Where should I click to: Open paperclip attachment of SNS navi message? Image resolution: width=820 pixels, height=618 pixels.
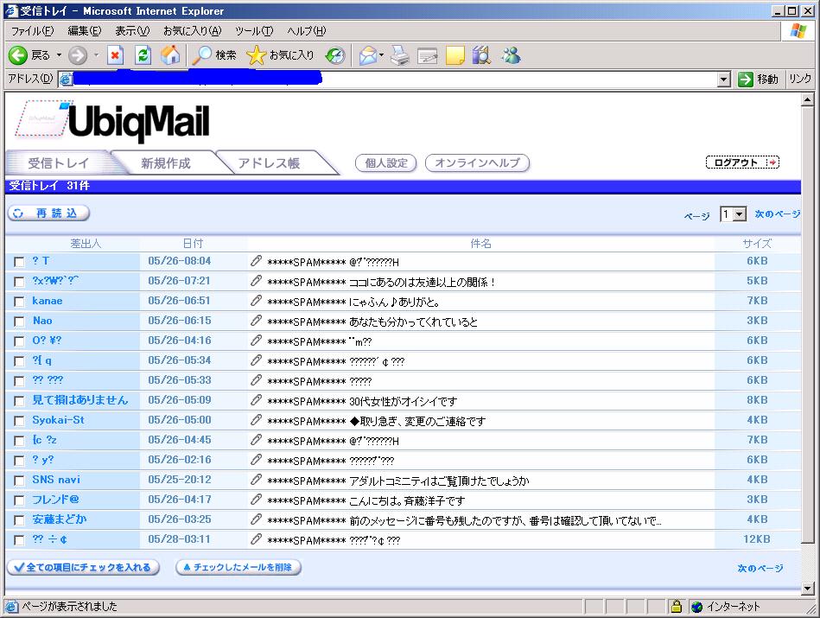point(256,480)
